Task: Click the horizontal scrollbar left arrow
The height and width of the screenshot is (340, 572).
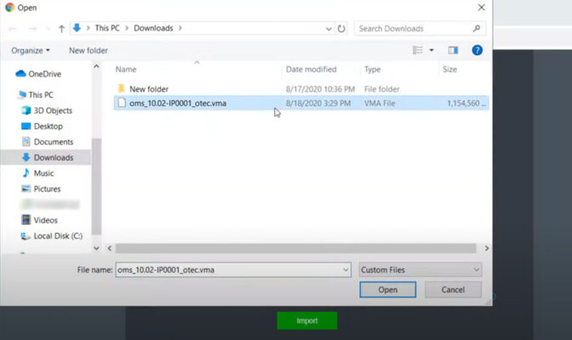Action: click(x=110, y=248)
